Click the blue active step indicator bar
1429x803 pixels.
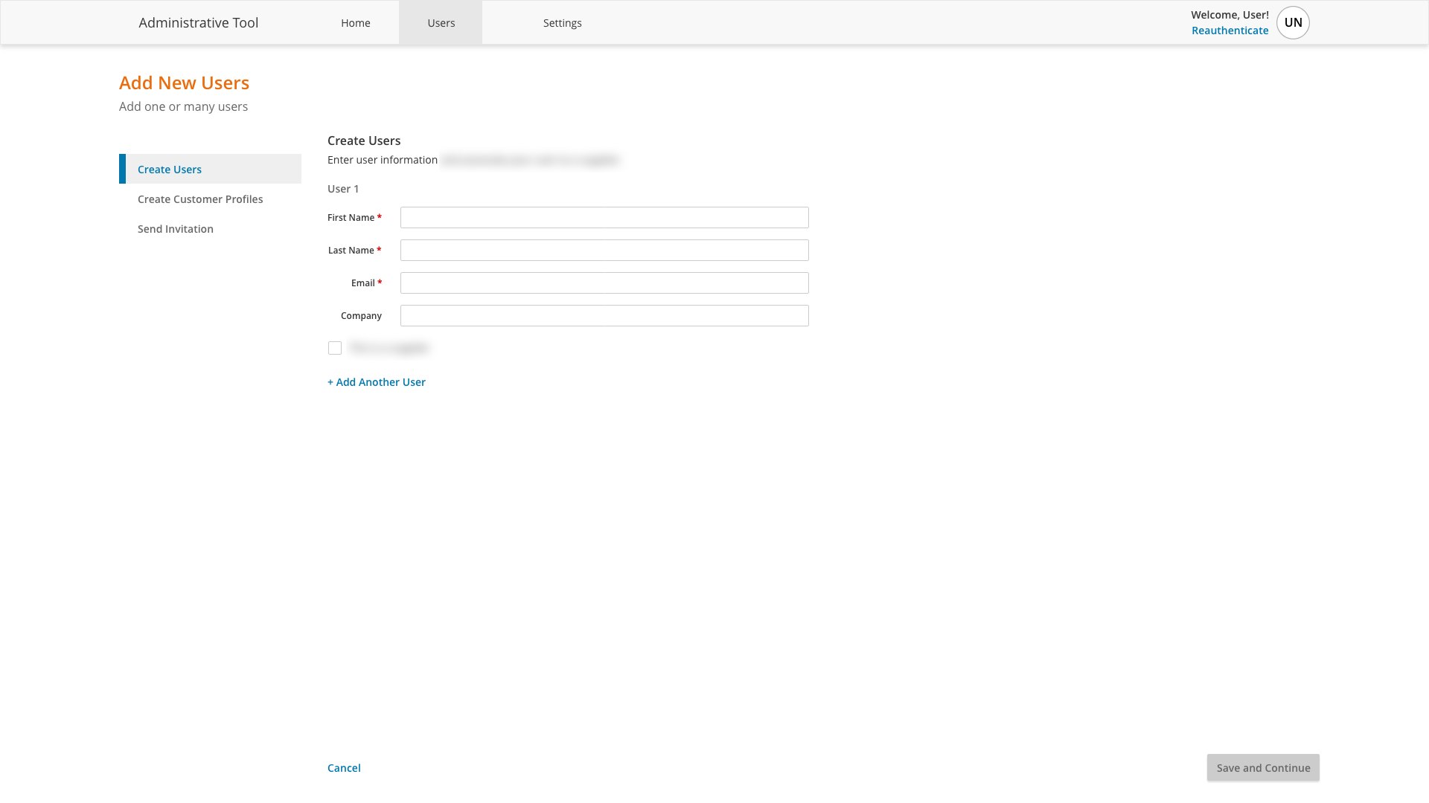(123, 169)
